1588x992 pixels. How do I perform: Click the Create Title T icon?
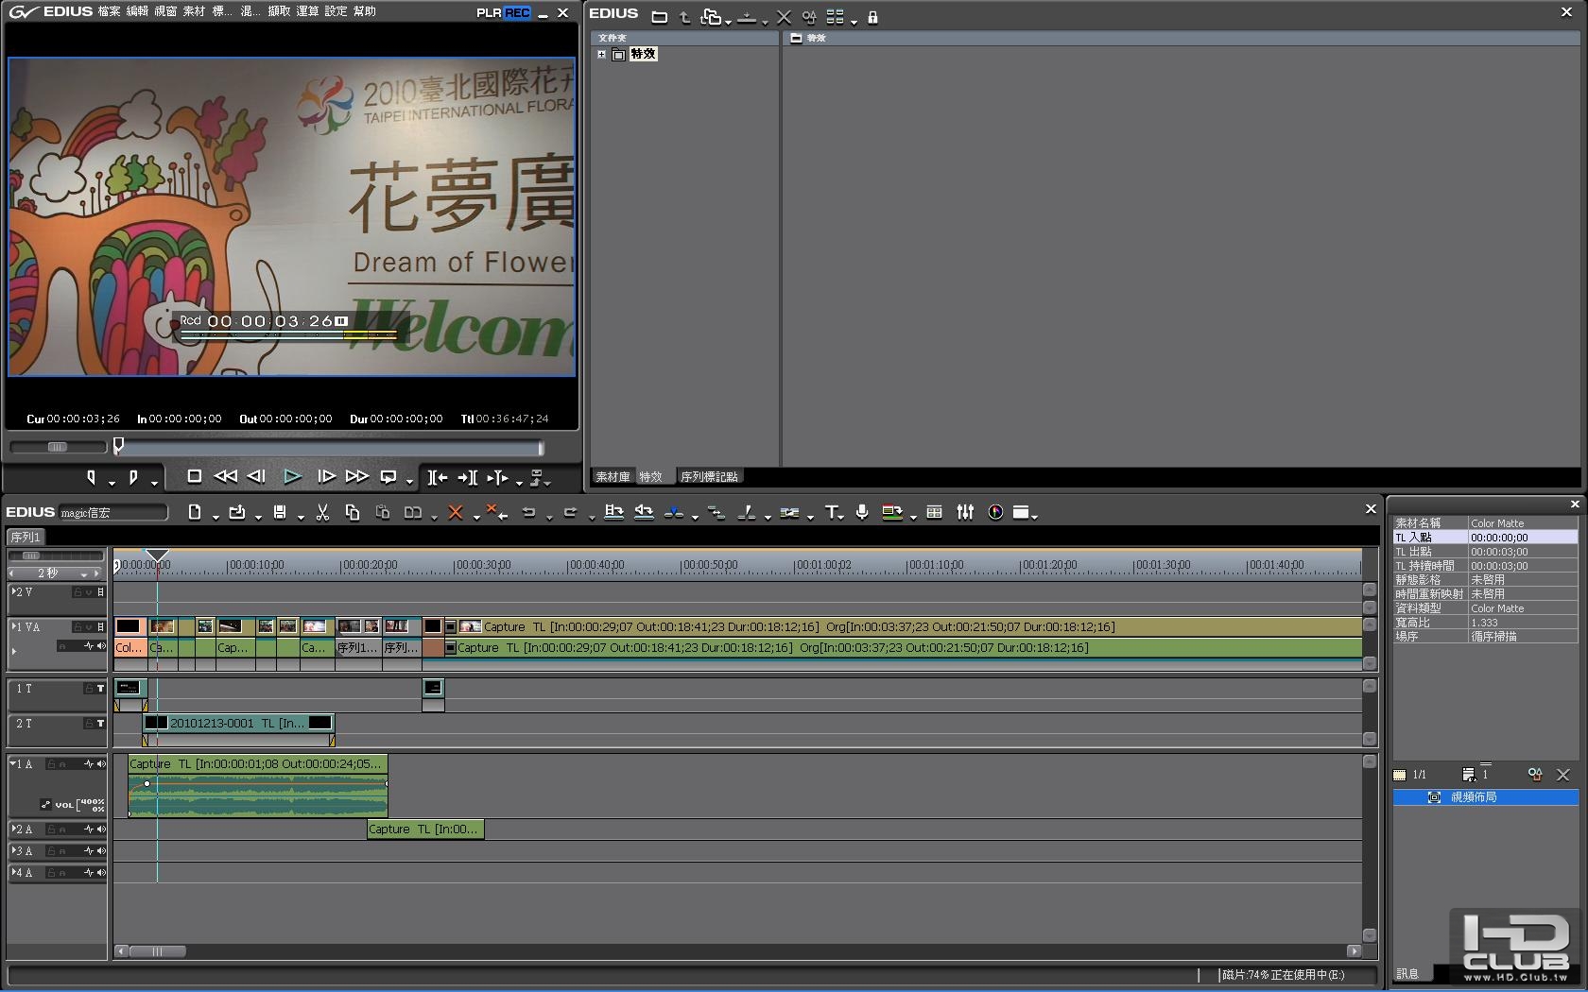[831, 512]
